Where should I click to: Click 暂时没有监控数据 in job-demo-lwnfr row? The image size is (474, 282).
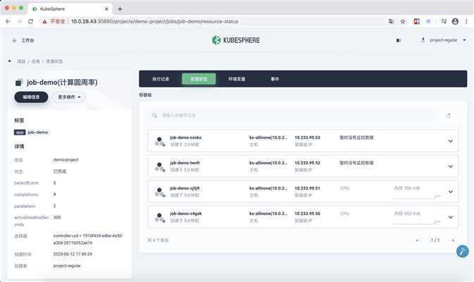coord(356,163)
